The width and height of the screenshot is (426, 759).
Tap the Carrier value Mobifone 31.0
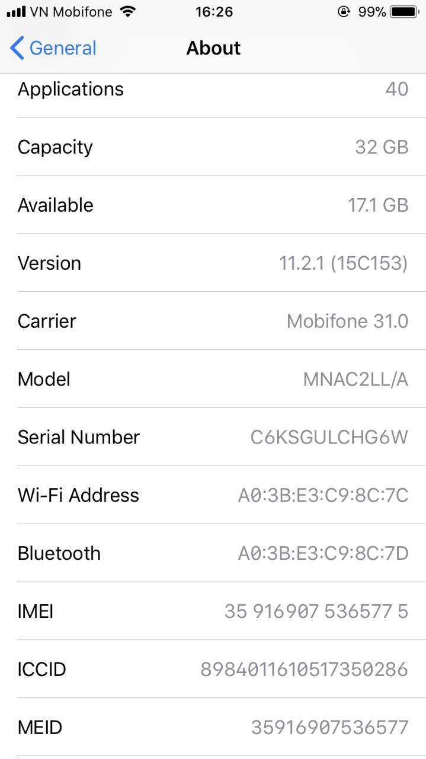click(x=347, y=321)
